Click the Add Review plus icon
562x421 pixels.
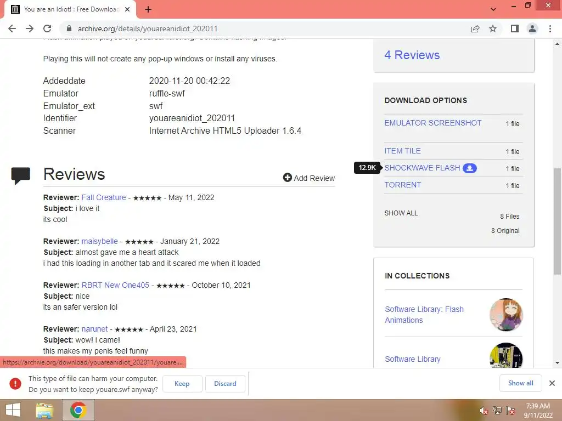(288, 178)
